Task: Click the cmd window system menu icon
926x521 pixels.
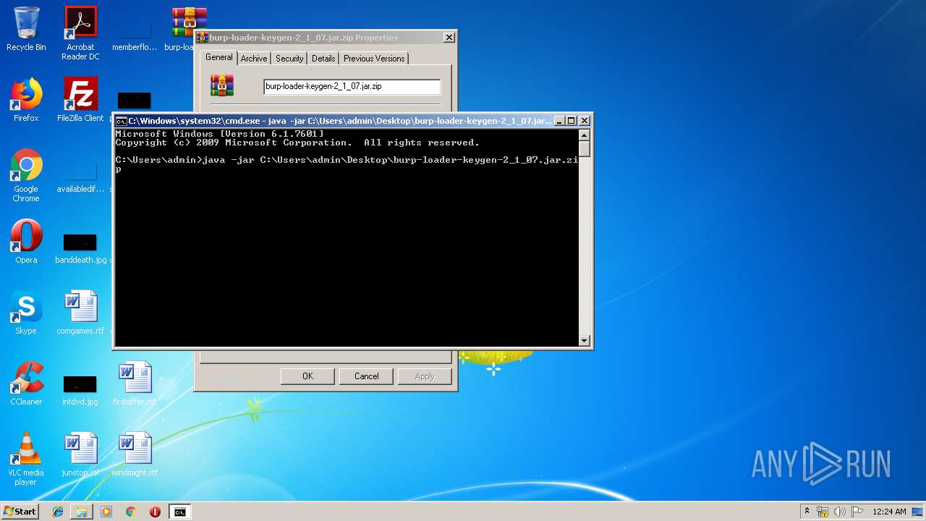Action: point(122,121)
